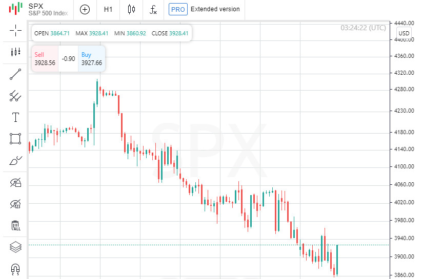Activate the text annotation tool
Screen dimensions: 423x279
[15, 117]
